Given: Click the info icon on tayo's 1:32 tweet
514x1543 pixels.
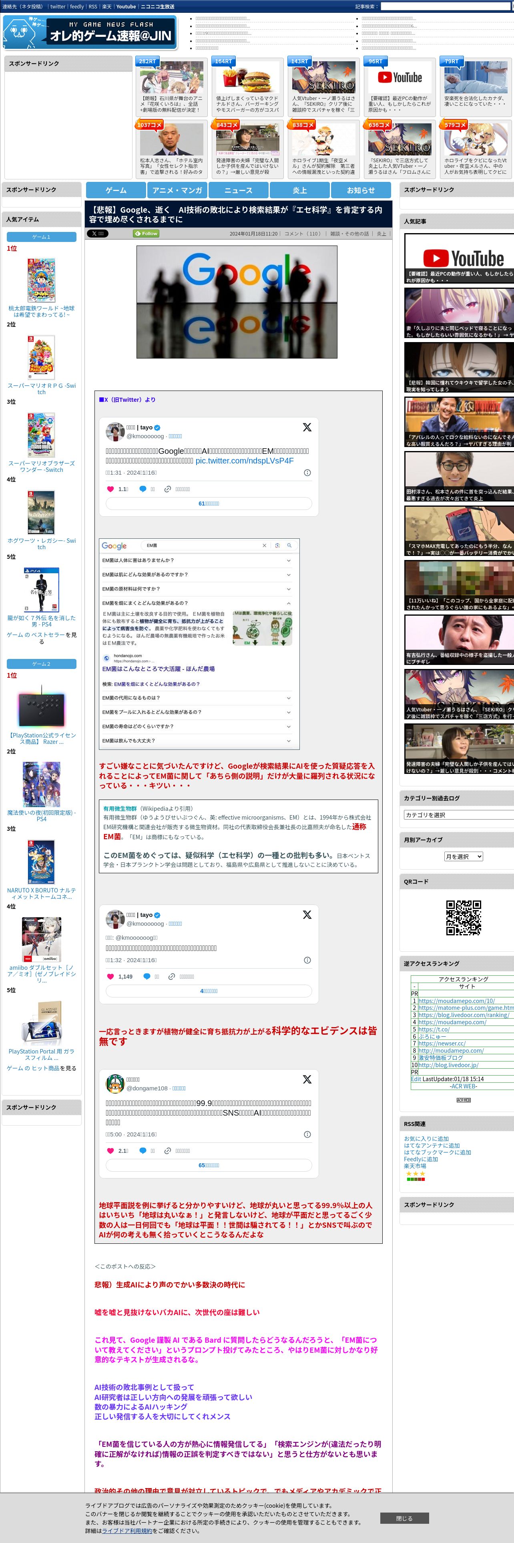Looking at the screenshot, I should pos(307,960).
